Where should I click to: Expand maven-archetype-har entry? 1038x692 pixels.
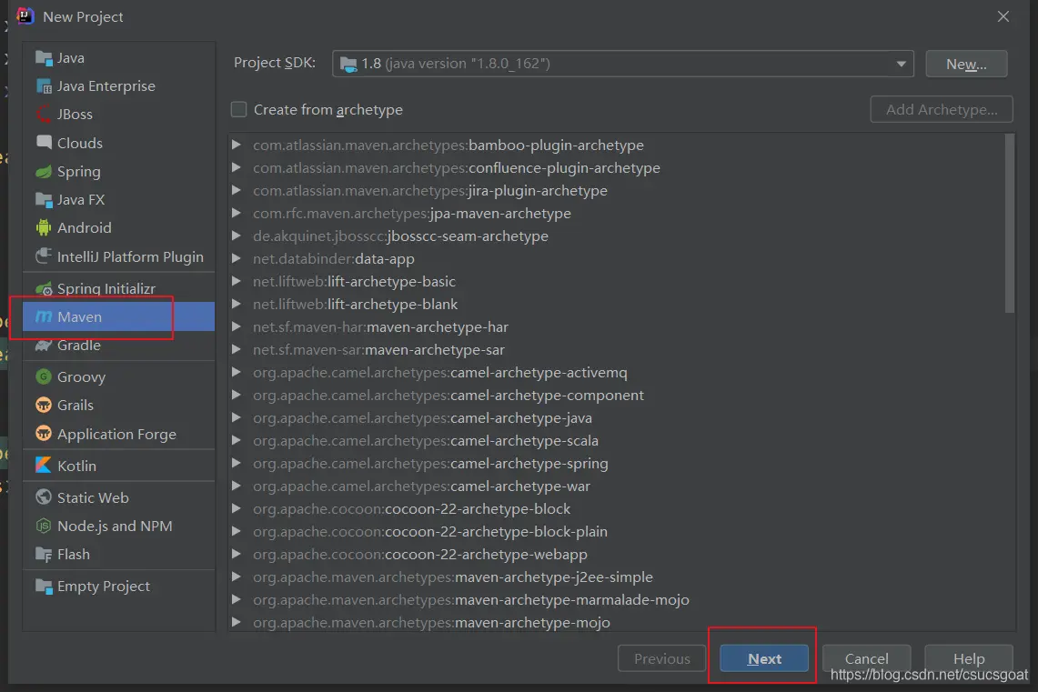(x=237, y=326)
